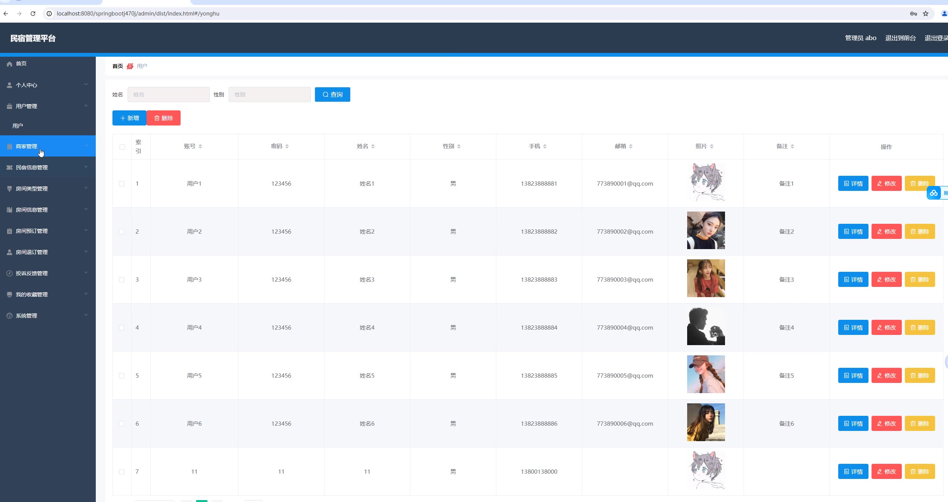Click the blue cloud floating icon
Screen dimensions: 948x502
934,193
